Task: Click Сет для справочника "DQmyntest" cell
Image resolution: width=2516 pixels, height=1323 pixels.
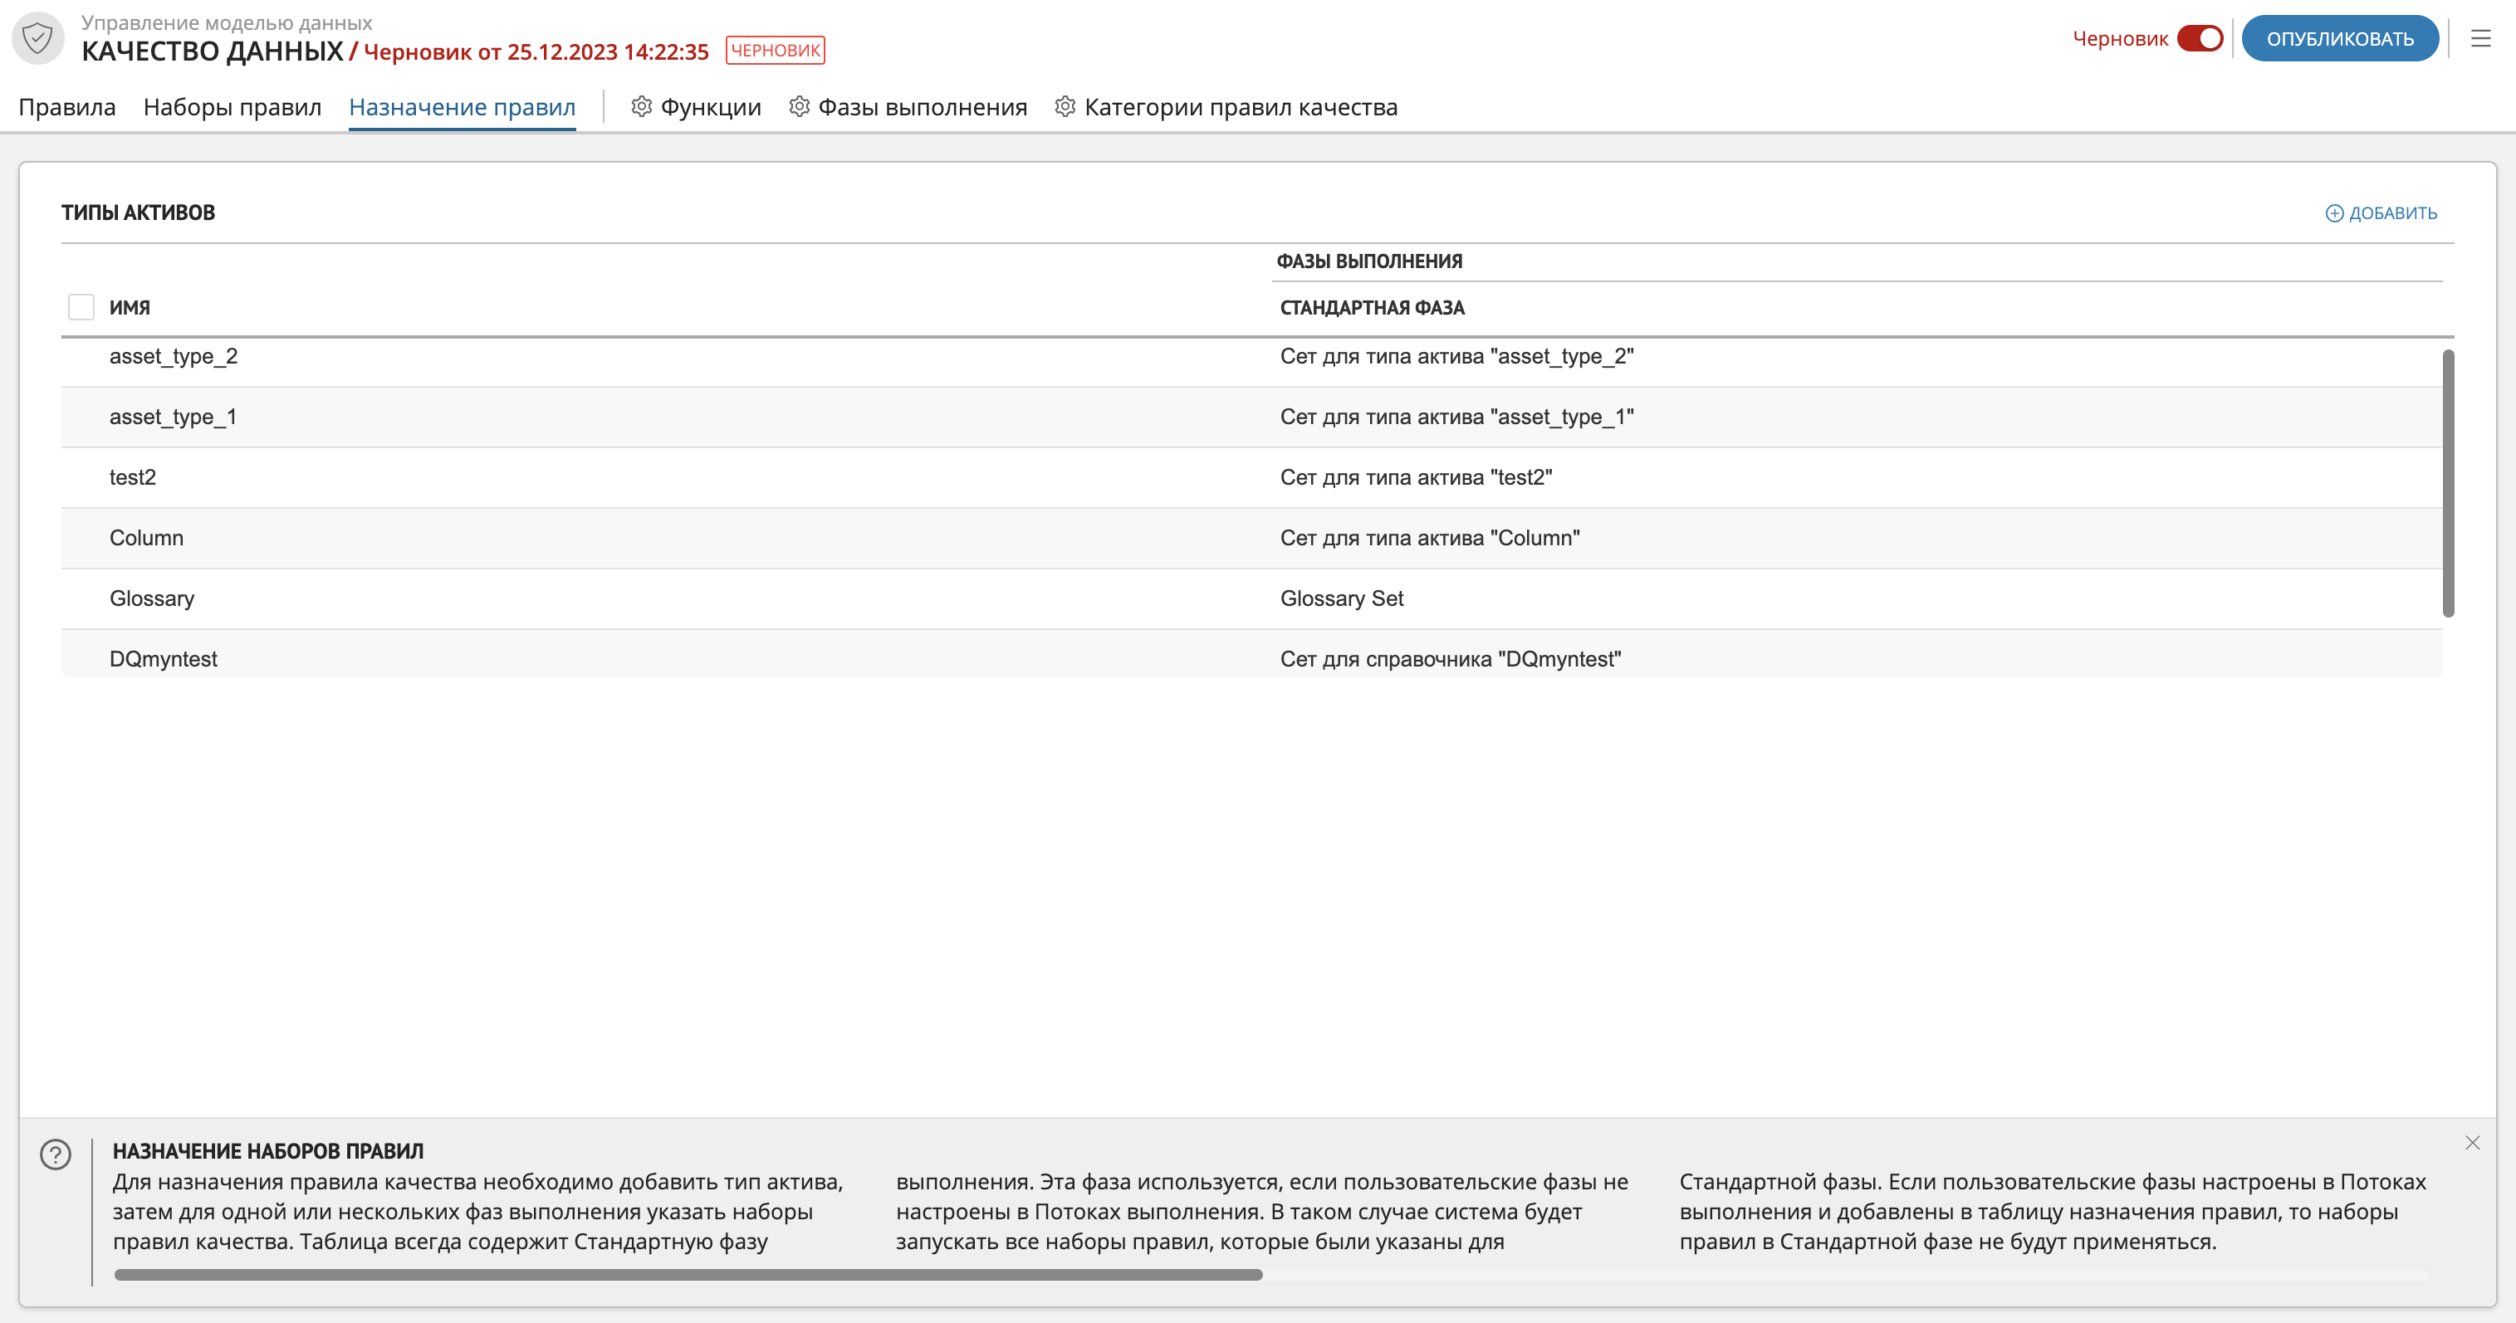Action: [x=1451, y=659]
